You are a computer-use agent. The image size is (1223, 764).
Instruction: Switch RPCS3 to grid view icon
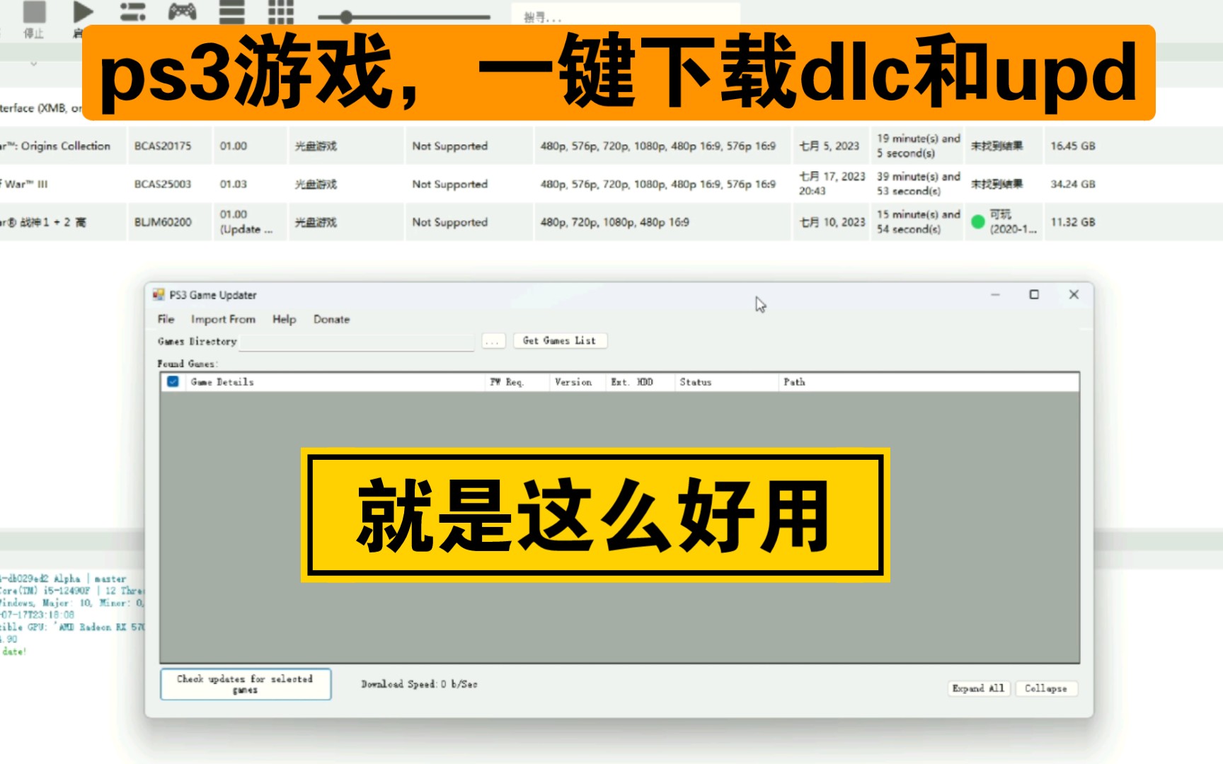click(281, 12)
